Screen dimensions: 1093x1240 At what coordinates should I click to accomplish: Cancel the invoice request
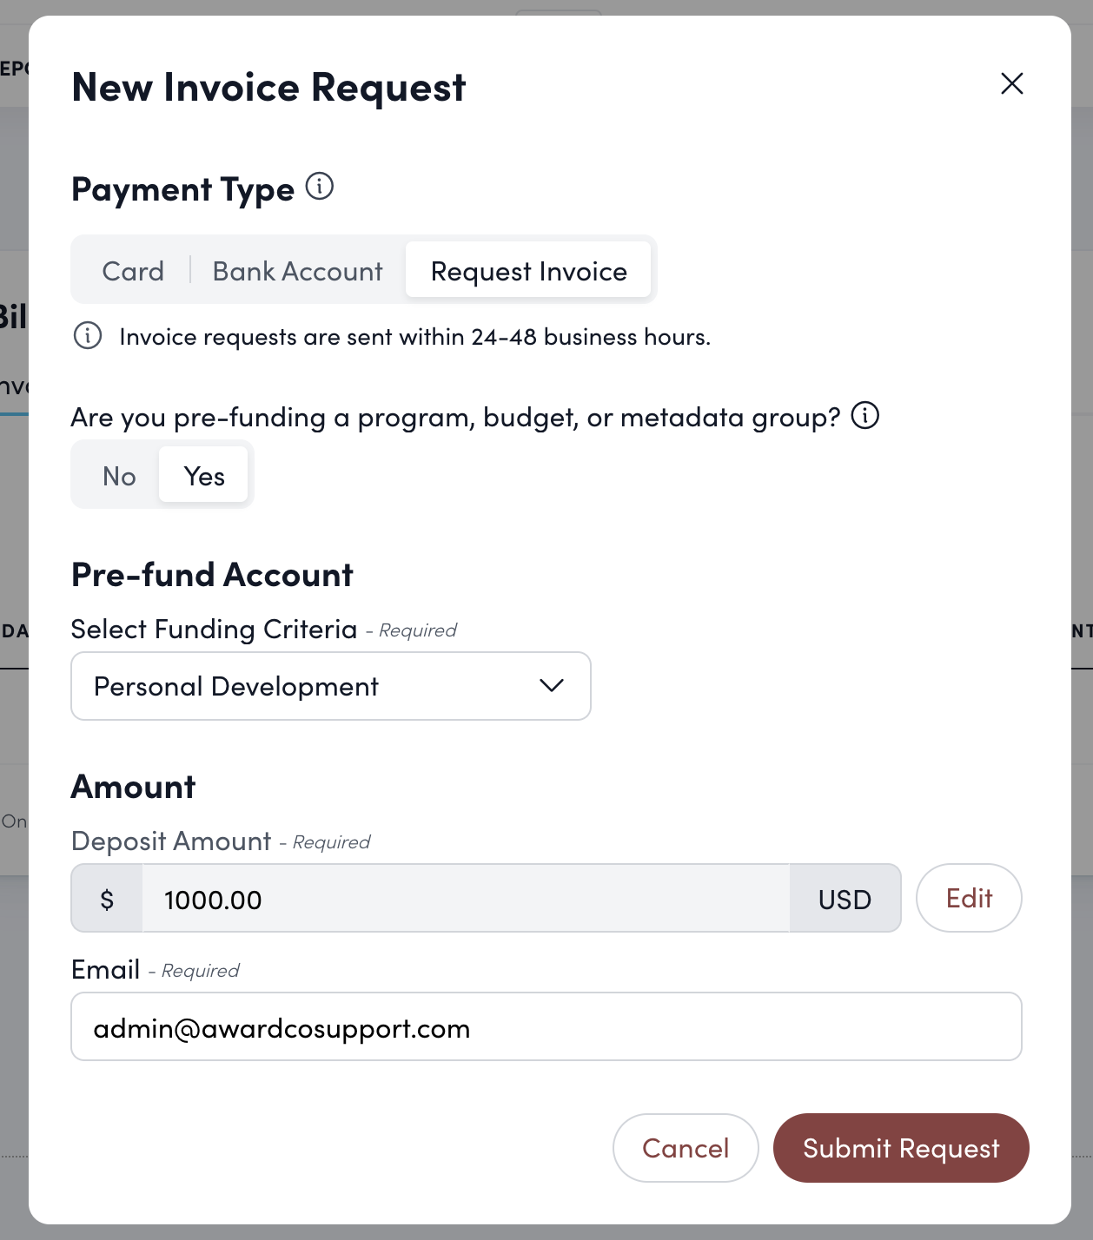pyautogui.click(x=686, y=1148)
